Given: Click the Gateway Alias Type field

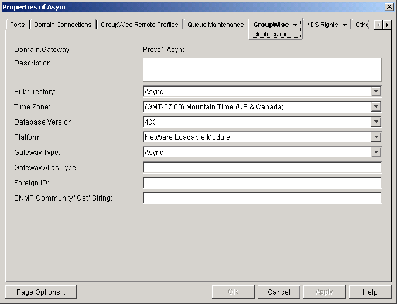Looking at the screenshot, I should (262, 168).
